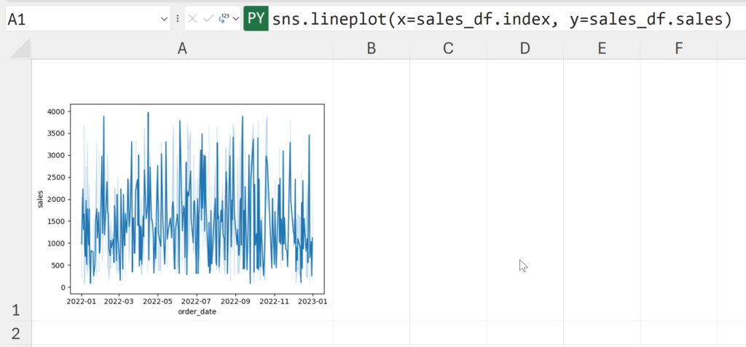746x347 pixels.
Task: Select column F header
Action: [678, 49]
